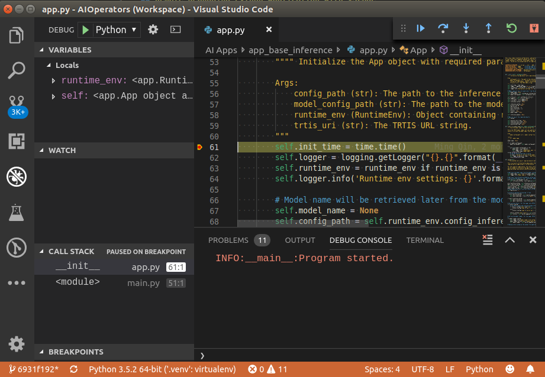Open the Explorer view in activity bar

(x=17, y=35)
